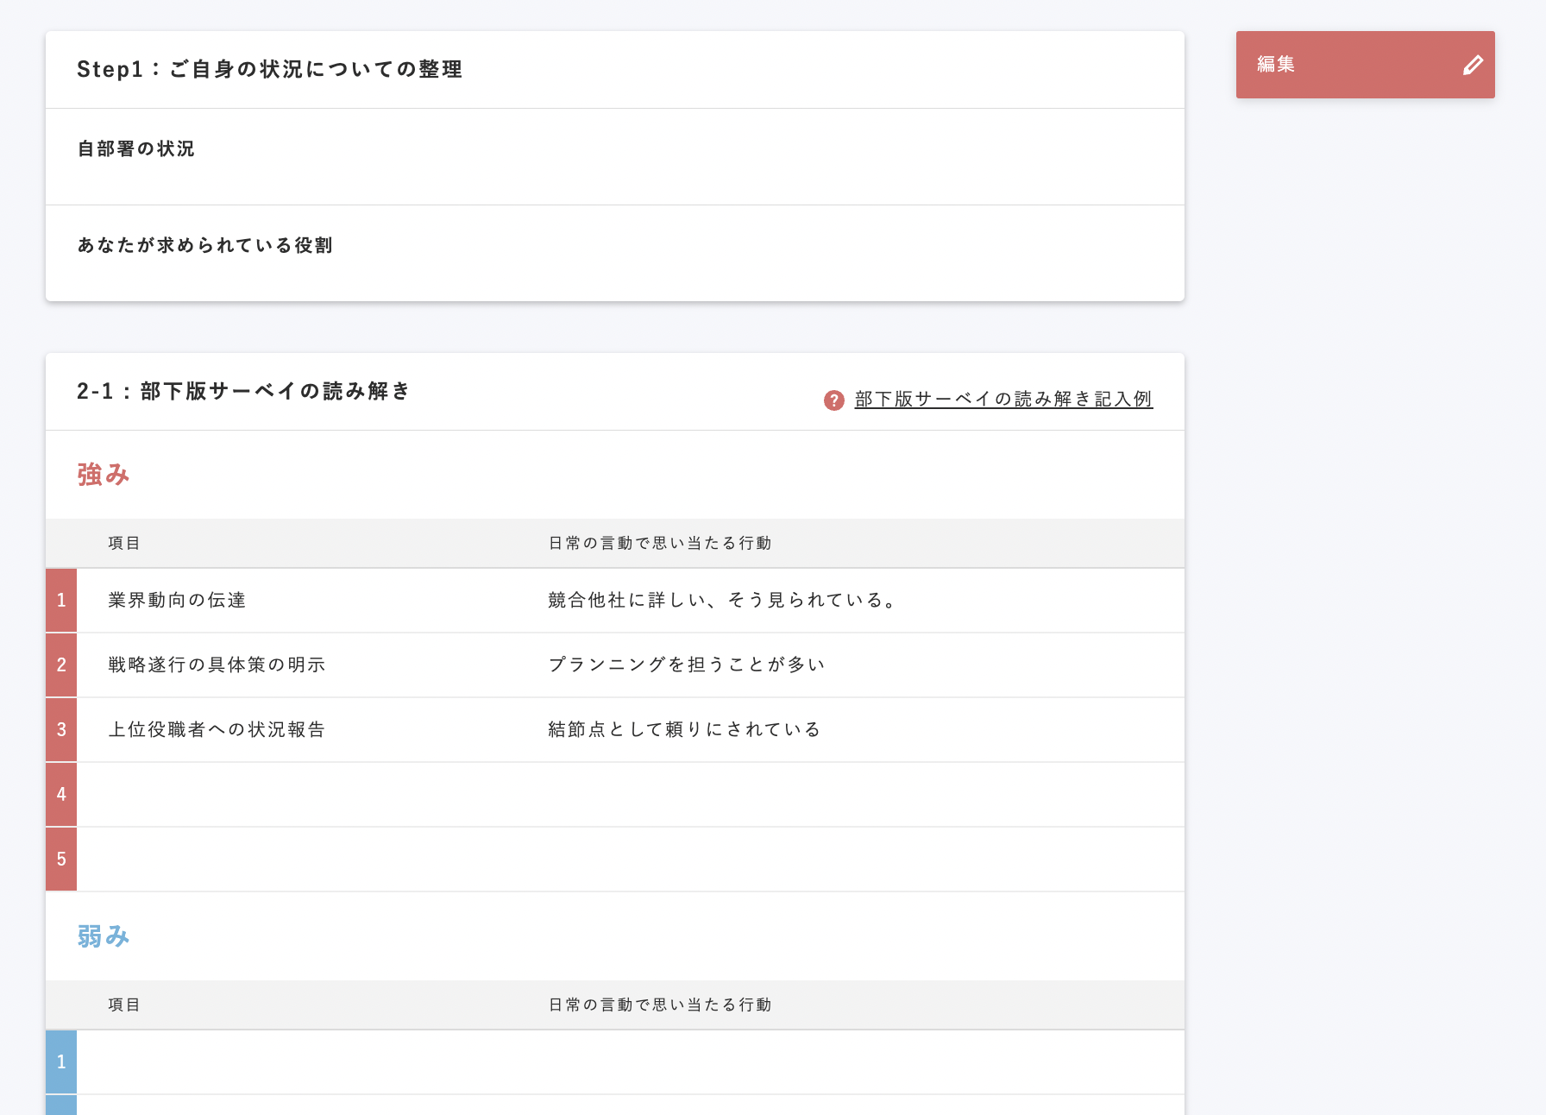The image size is (1546, 1115).
Task: Click 日常の言動で思い当たる行動 header in 弱み table
Action: point(660,1005)
